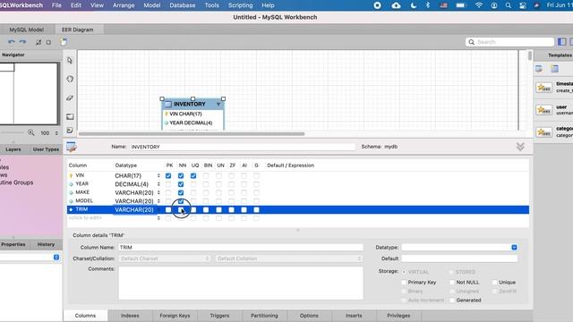
Task: Enable Generated checkbox in column details
Action: 452,301
